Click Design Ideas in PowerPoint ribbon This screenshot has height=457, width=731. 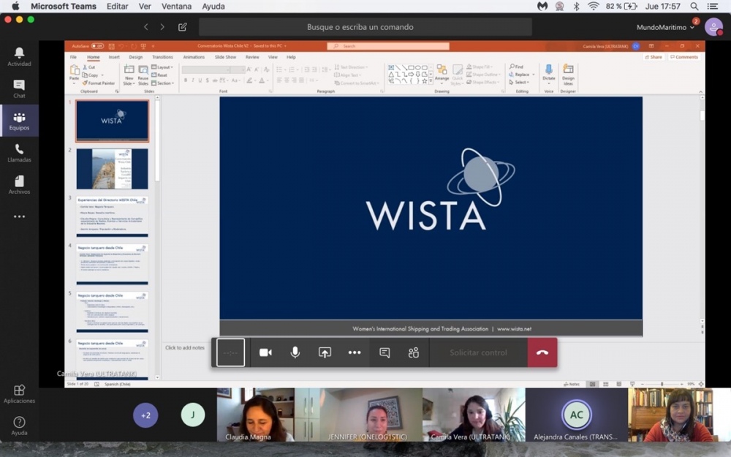pos(568,75)
